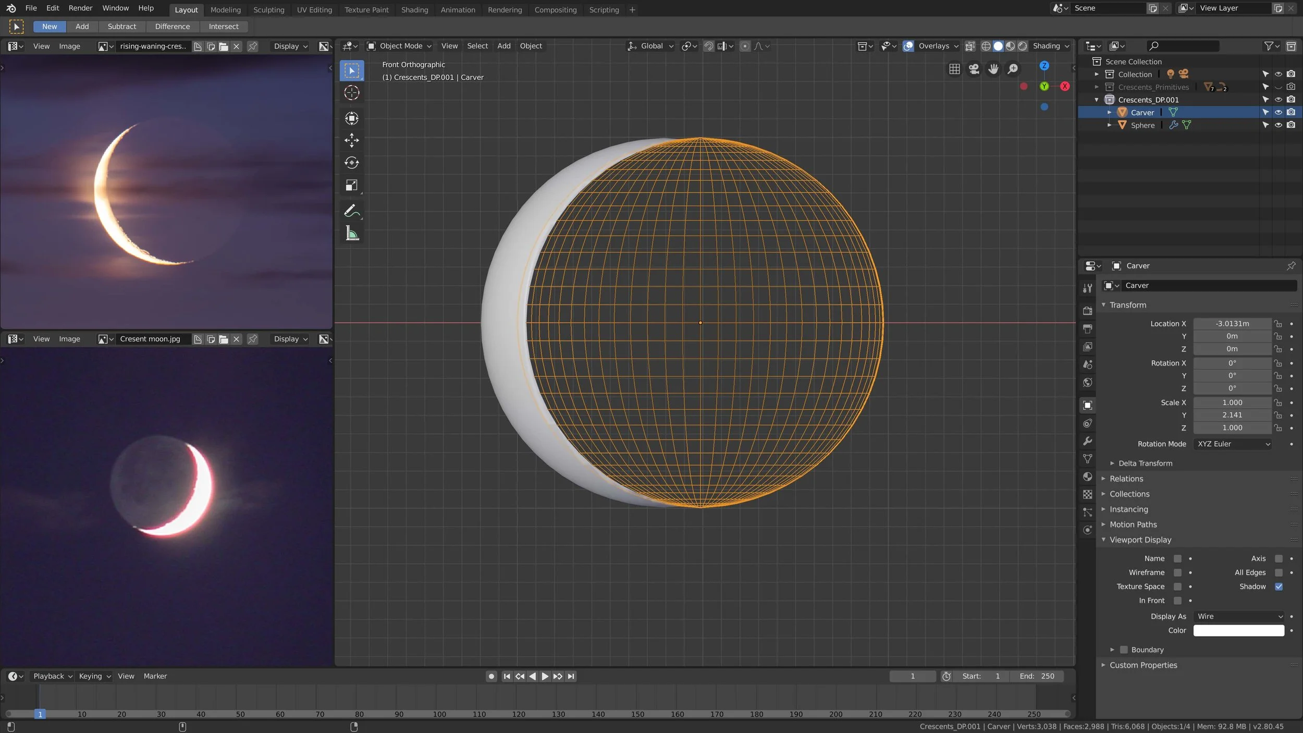Open the Render menu
1303x733 pixels.
click(x=80, y=8)
